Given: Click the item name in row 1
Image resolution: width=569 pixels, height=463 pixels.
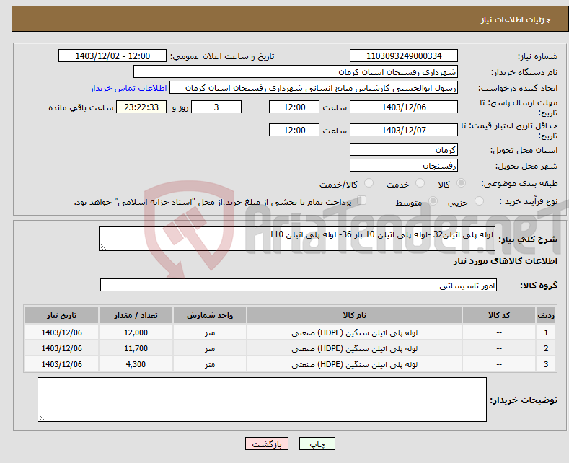Looking at the screenshot, I should [x=355, y=332].
